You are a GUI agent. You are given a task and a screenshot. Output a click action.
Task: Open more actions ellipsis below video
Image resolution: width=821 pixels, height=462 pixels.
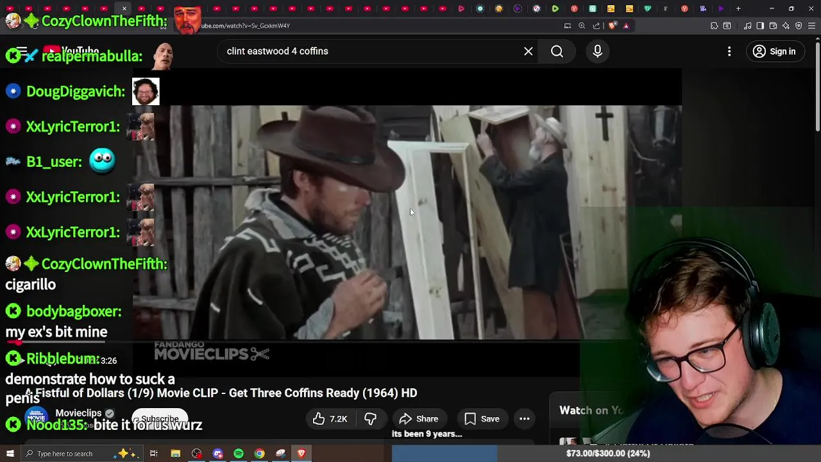525,419
